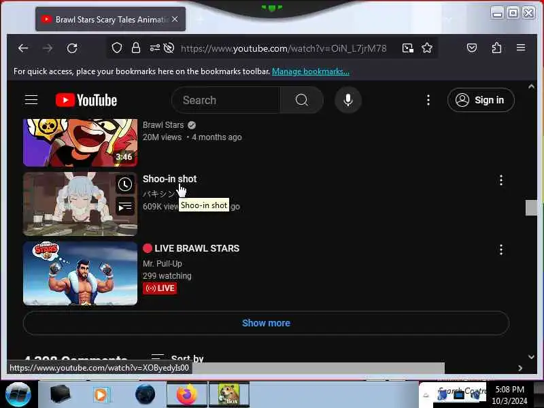Open YouTube settings three-dot menu
The height and width of the screenshot is (408, 544).
(x=428, y=100)
